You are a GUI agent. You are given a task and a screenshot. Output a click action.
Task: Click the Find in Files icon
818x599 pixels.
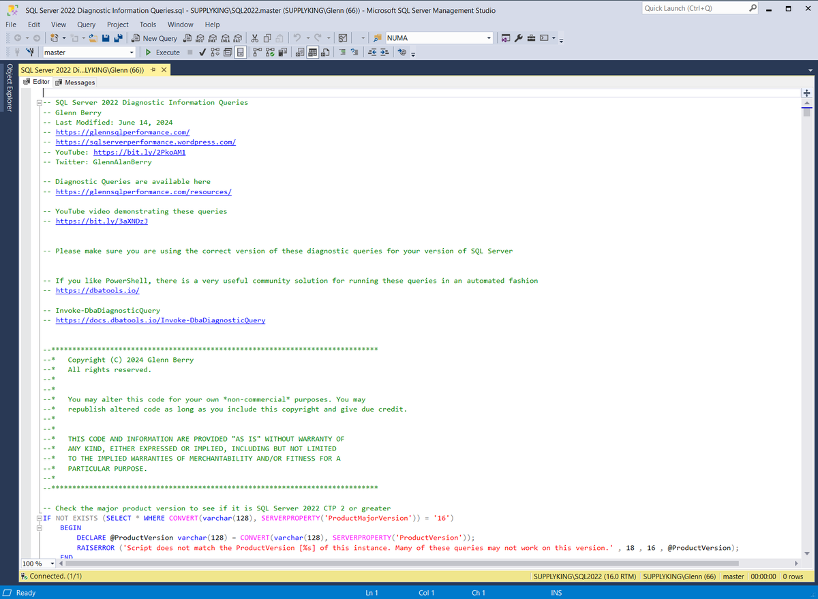pos(377,38)
